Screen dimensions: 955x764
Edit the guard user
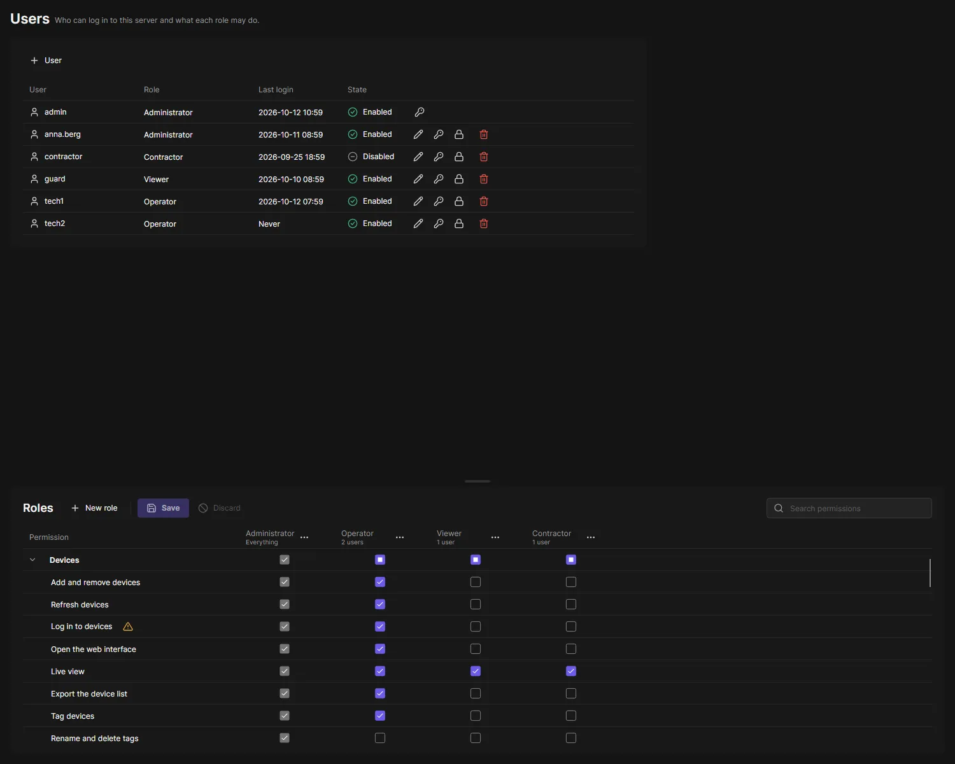418,179
